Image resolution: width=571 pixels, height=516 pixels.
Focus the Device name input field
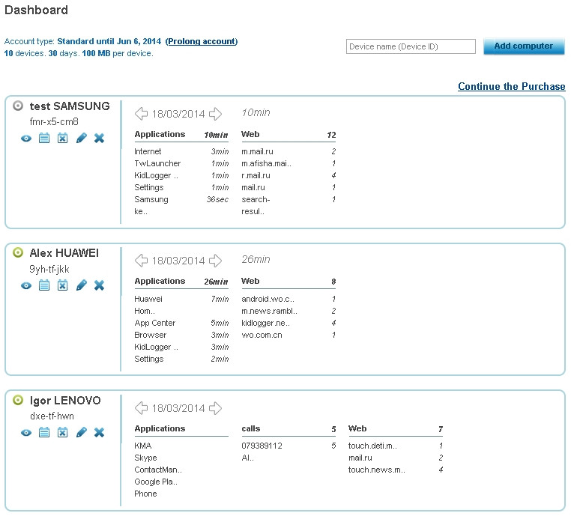(x=411, y=47)
